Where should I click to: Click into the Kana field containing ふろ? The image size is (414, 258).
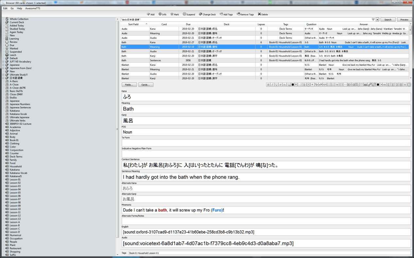(x=266, y=97)
